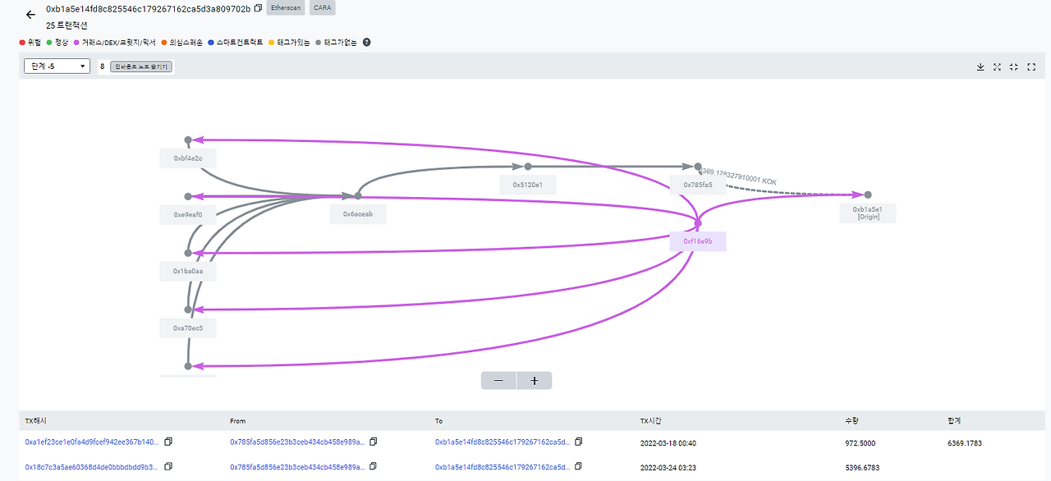Screen dimensions: 1051x481
Task: Copy TX hash 0x18c7c3a5ae60368d… in second row
Action: 168,466
